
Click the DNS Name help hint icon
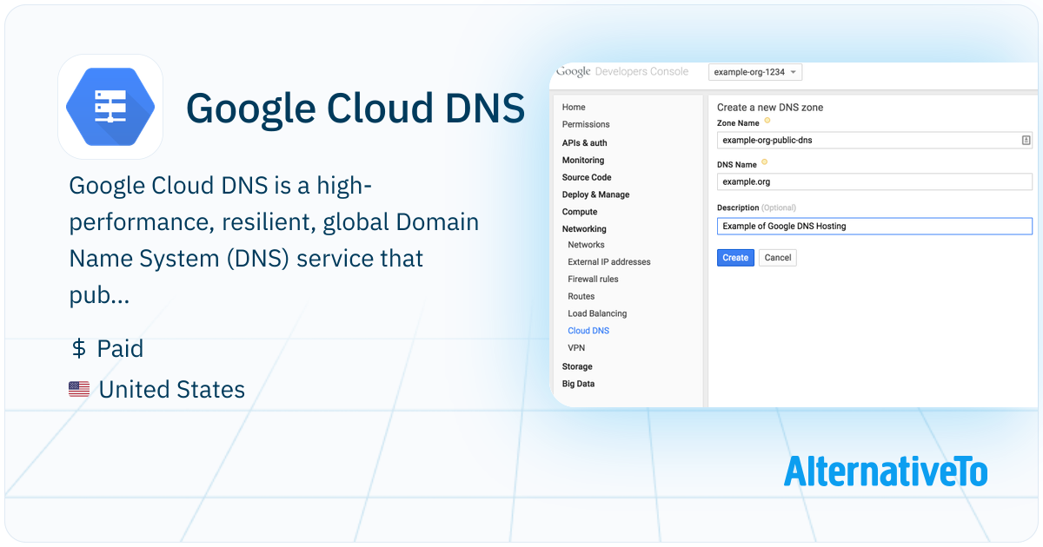764,162
